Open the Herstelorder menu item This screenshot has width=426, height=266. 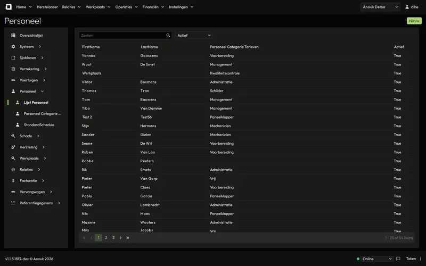47,7
